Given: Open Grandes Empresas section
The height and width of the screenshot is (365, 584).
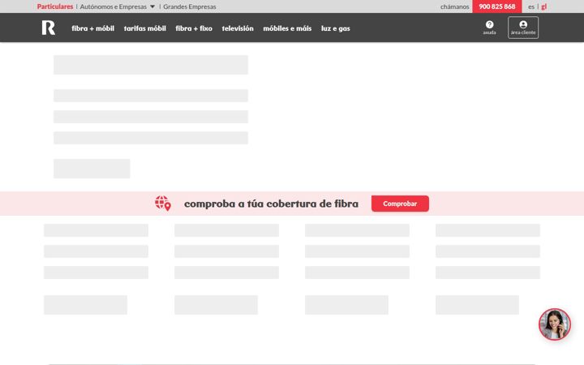Looking at the screenshot, I should point(190,6).
